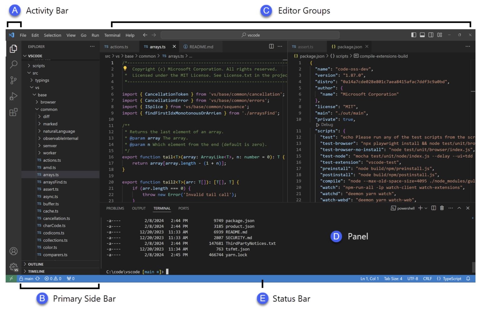The width and height of the screenshot is (483, 310).
Task: Open errors and warnings count in status bar
Action: click(53, 278)
